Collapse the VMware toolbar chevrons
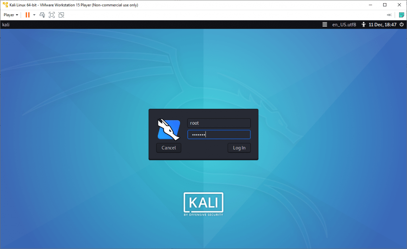 tap(389, 15)
